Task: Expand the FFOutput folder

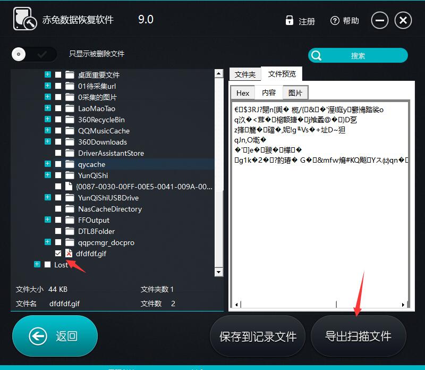Action: click(x=47, y=219)
